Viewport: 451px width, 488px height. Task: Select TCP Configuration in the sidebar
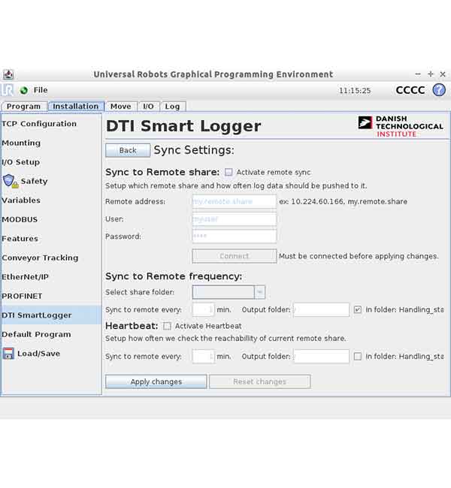51,124
